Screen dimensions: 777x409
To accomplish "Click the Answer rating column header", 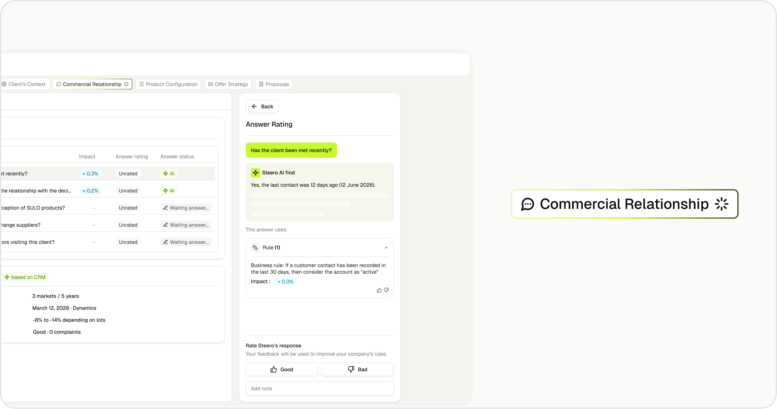I will [x=132, y=157].
